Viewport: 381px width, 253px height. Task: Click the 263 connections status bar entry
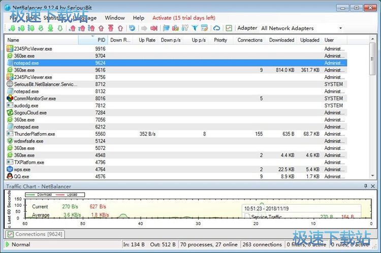coord(262,244)
